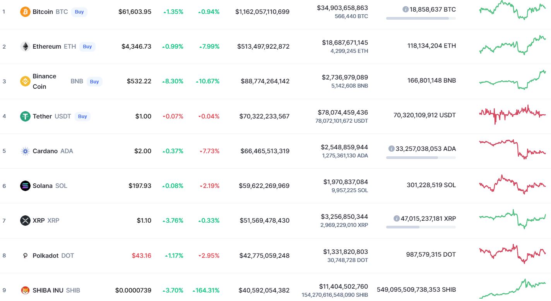Image resolution: width=551 pixels, height=301 pixels.
Task: Click the Tether green logo icon
Action: click(25, 116)
